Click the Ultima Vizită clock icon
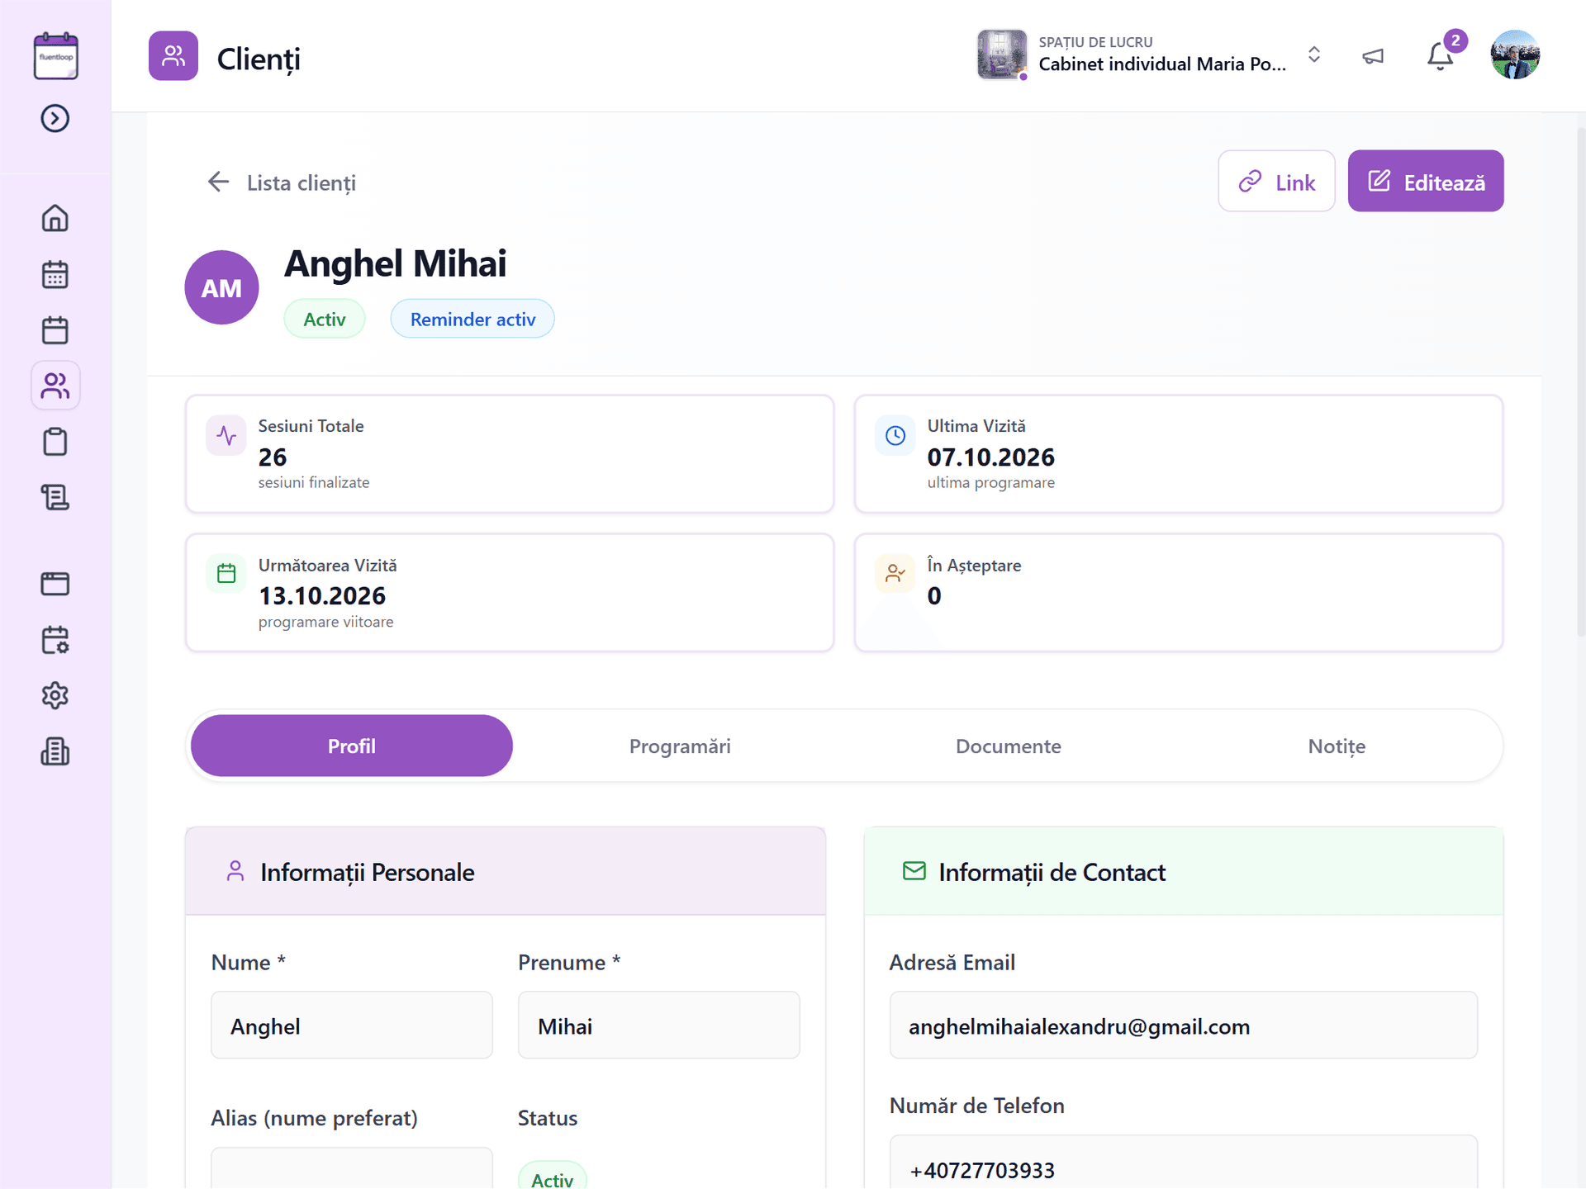 [895, 435]
